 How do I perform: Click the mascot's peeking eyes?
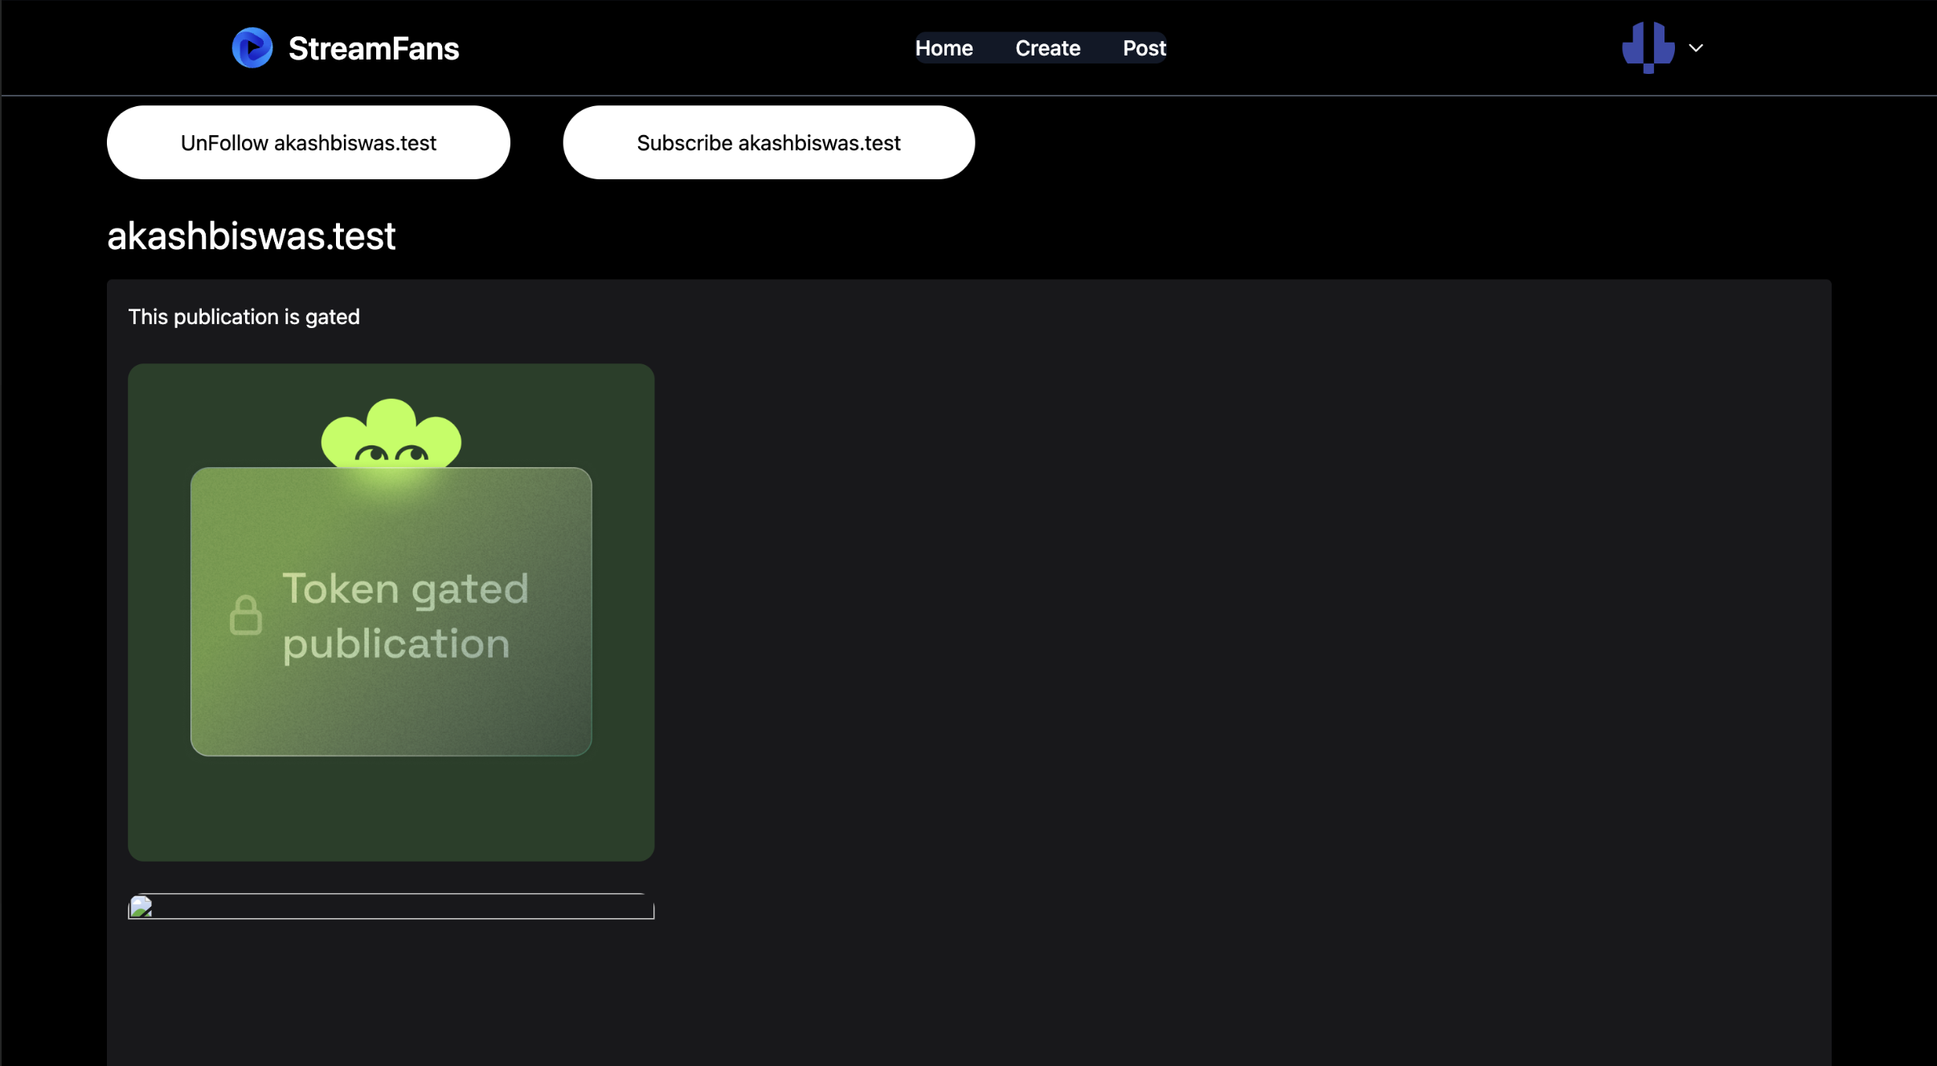(x=391, y=454)
